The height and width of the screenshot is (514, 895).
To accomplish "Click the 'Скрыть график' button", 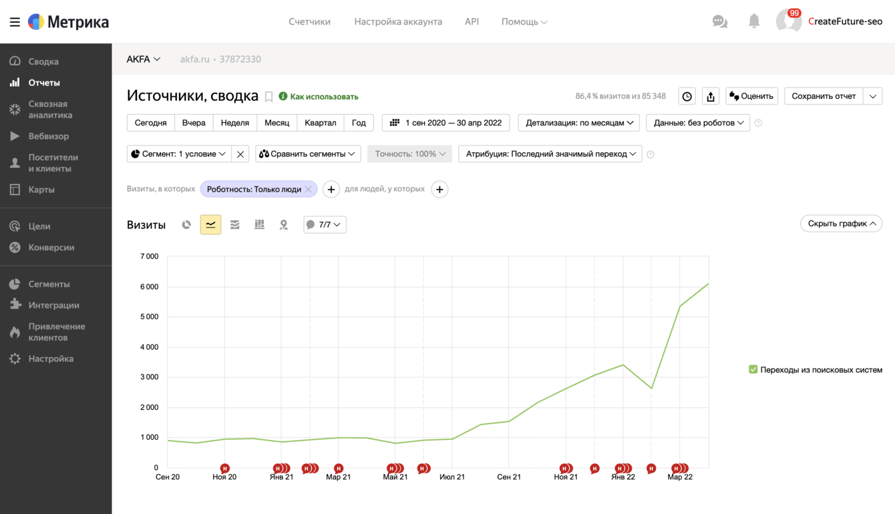I will [841, 224].
